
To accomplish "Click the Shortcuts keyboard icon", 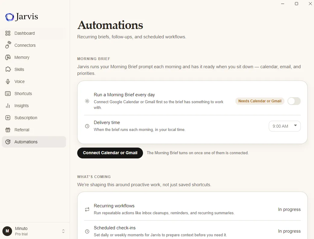I will pyautogui.click(x=8, y=94).
